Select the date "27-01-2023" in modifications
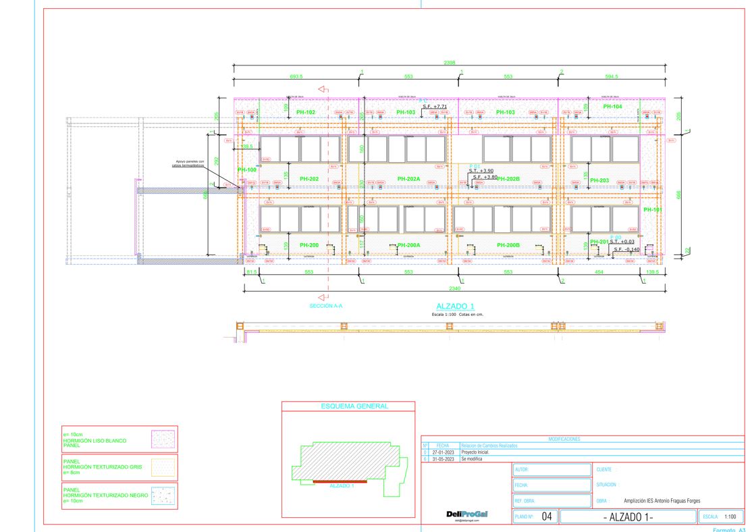 coord(443,452)
